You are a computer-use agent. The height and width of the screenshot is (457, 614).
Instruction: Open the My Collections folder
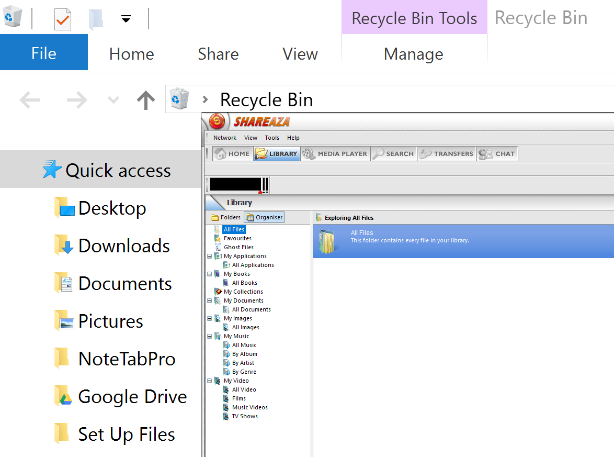click(243, 292)
